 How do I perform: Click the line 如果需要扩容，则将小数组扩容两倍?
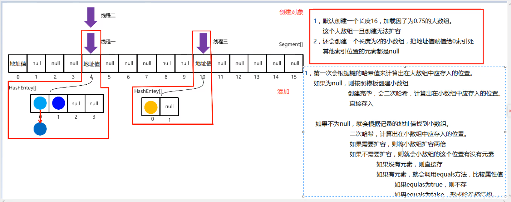click(398, 144)
